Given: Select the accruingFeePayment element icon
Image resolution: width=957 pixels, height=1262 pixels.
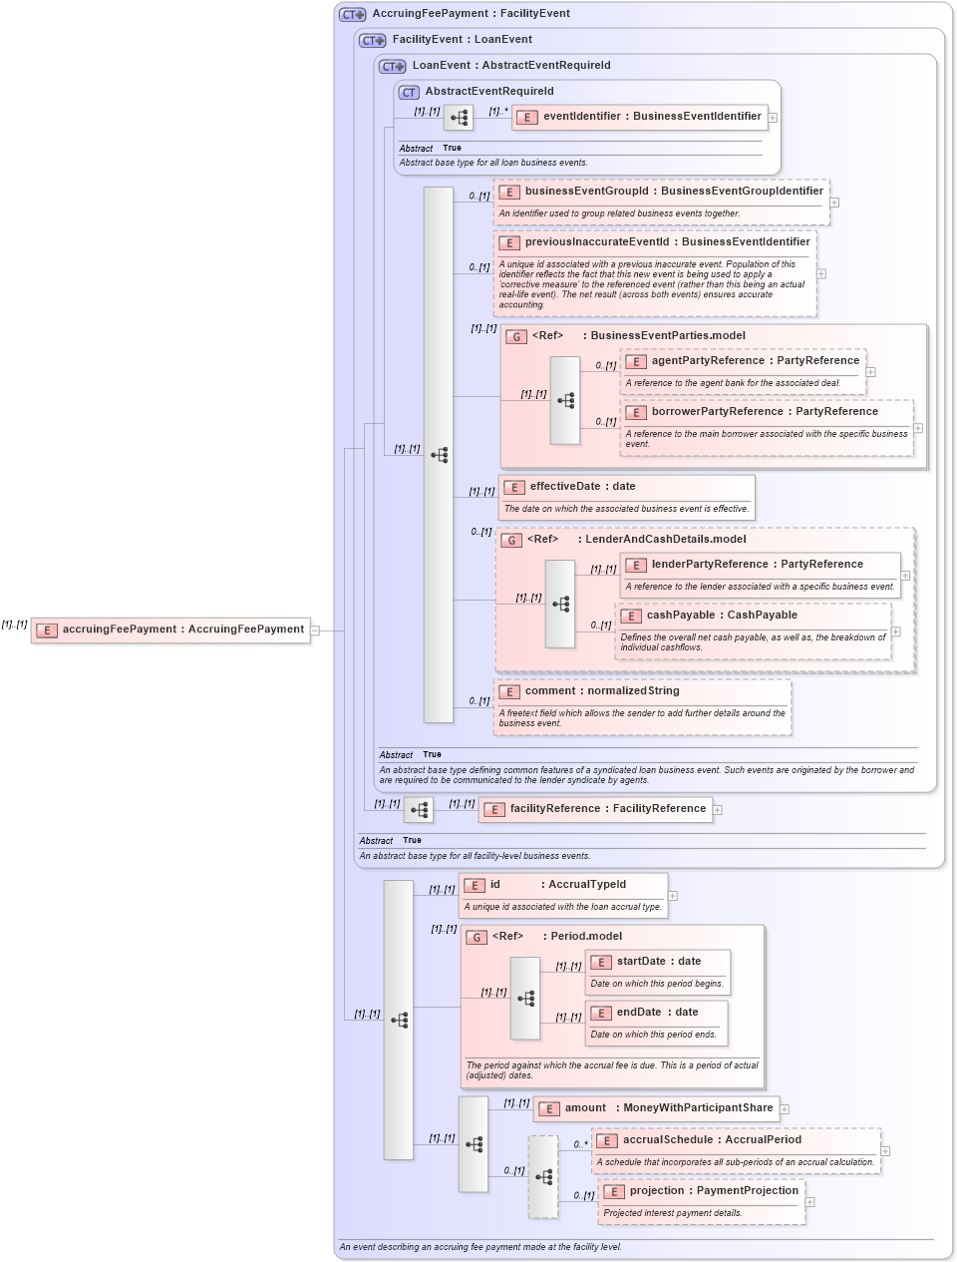Looking at the screenshot, I should (x=46, y=630).
